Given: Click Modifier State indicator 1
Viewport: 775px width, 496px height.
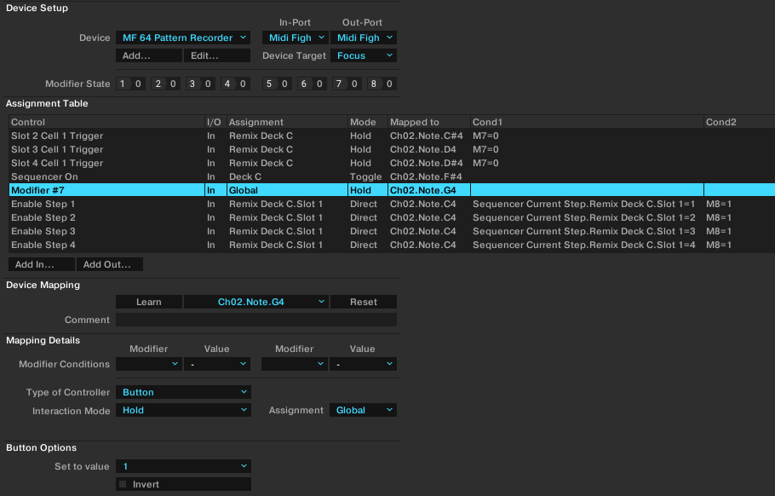Looking at the screenshot, I should tap(131, 84).
